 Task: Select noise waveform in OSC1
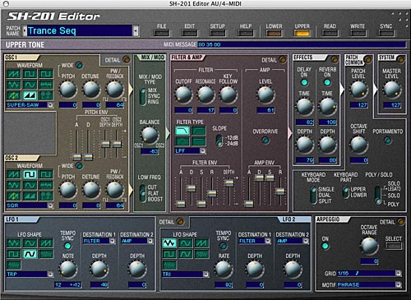coord(46,85)
